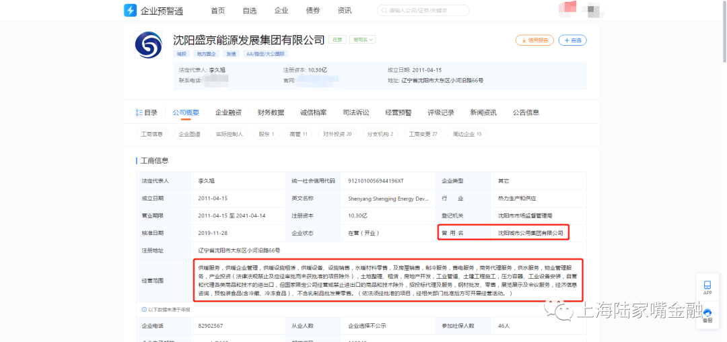Click the info icon beside 以下数据来源于年报

point(144,309)
